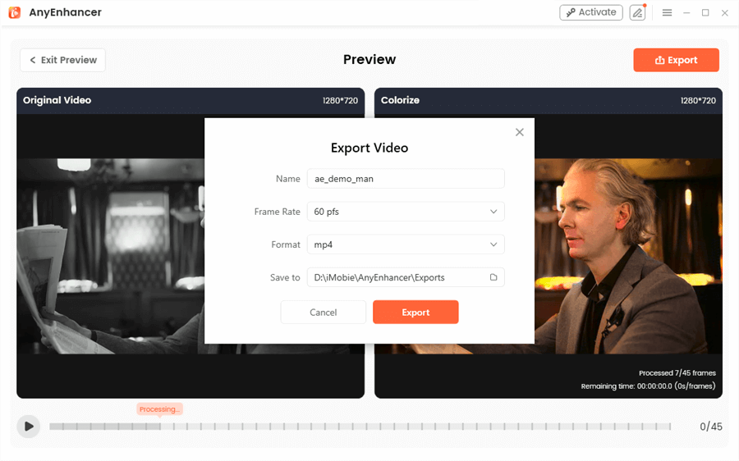
Task: Click the timeline progress bar
Action: [360, 427]
